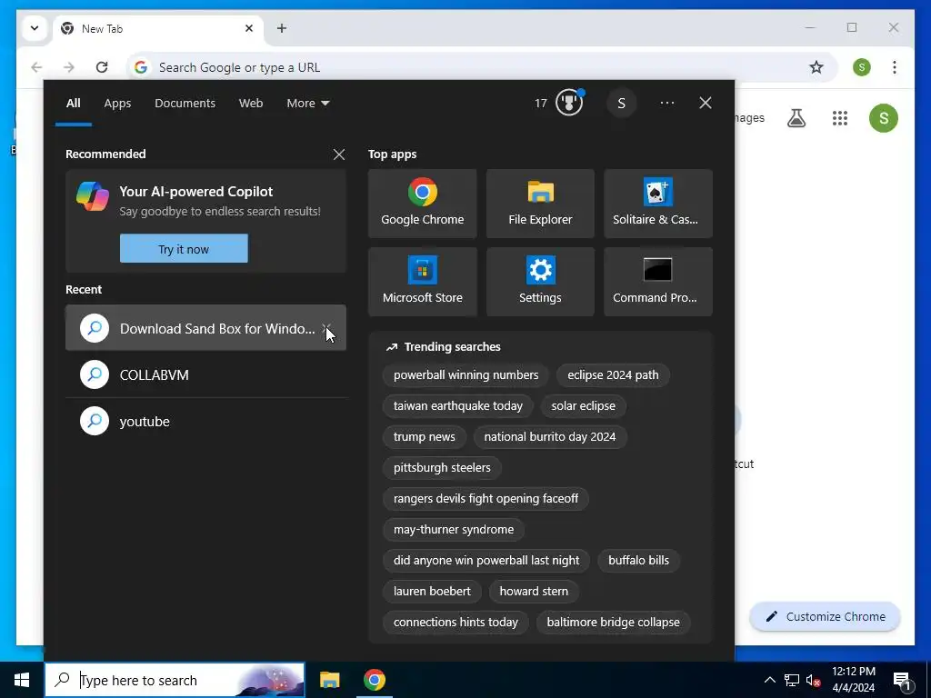Screen dimensions: 931x698
Task: Click the S account avatar in search panel
Action: [622, 104]
